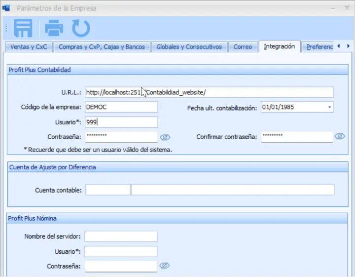Go to Compras y CxP, Cajas y Bancos tab
The height and width of the screenshot is (277, 355).
102,47
